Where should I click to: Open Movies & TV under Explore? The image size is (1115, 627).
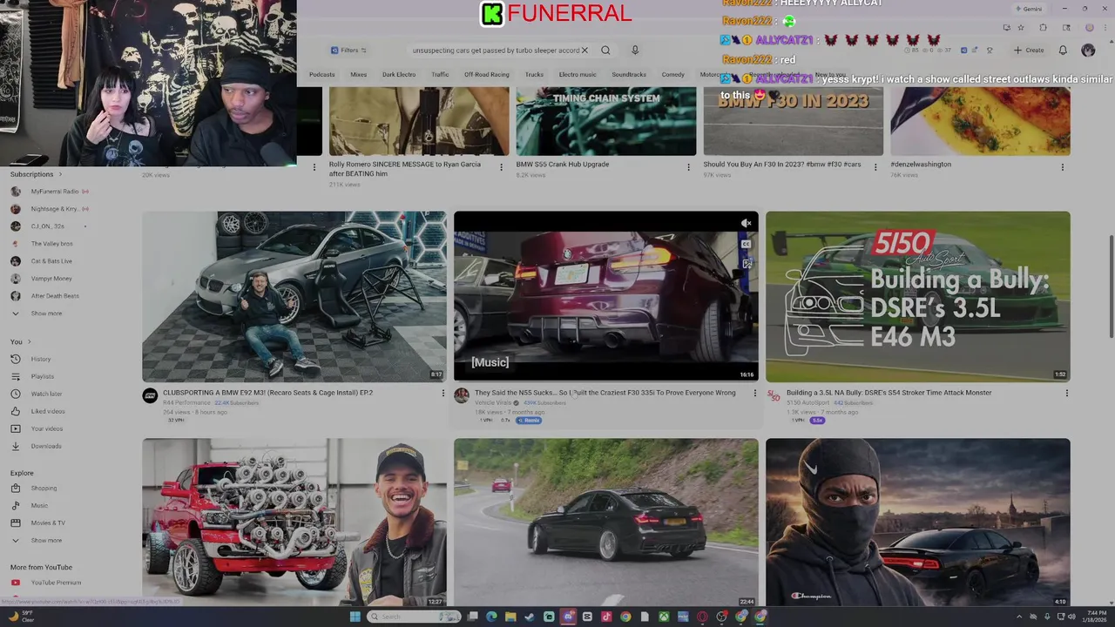(48, 522)
